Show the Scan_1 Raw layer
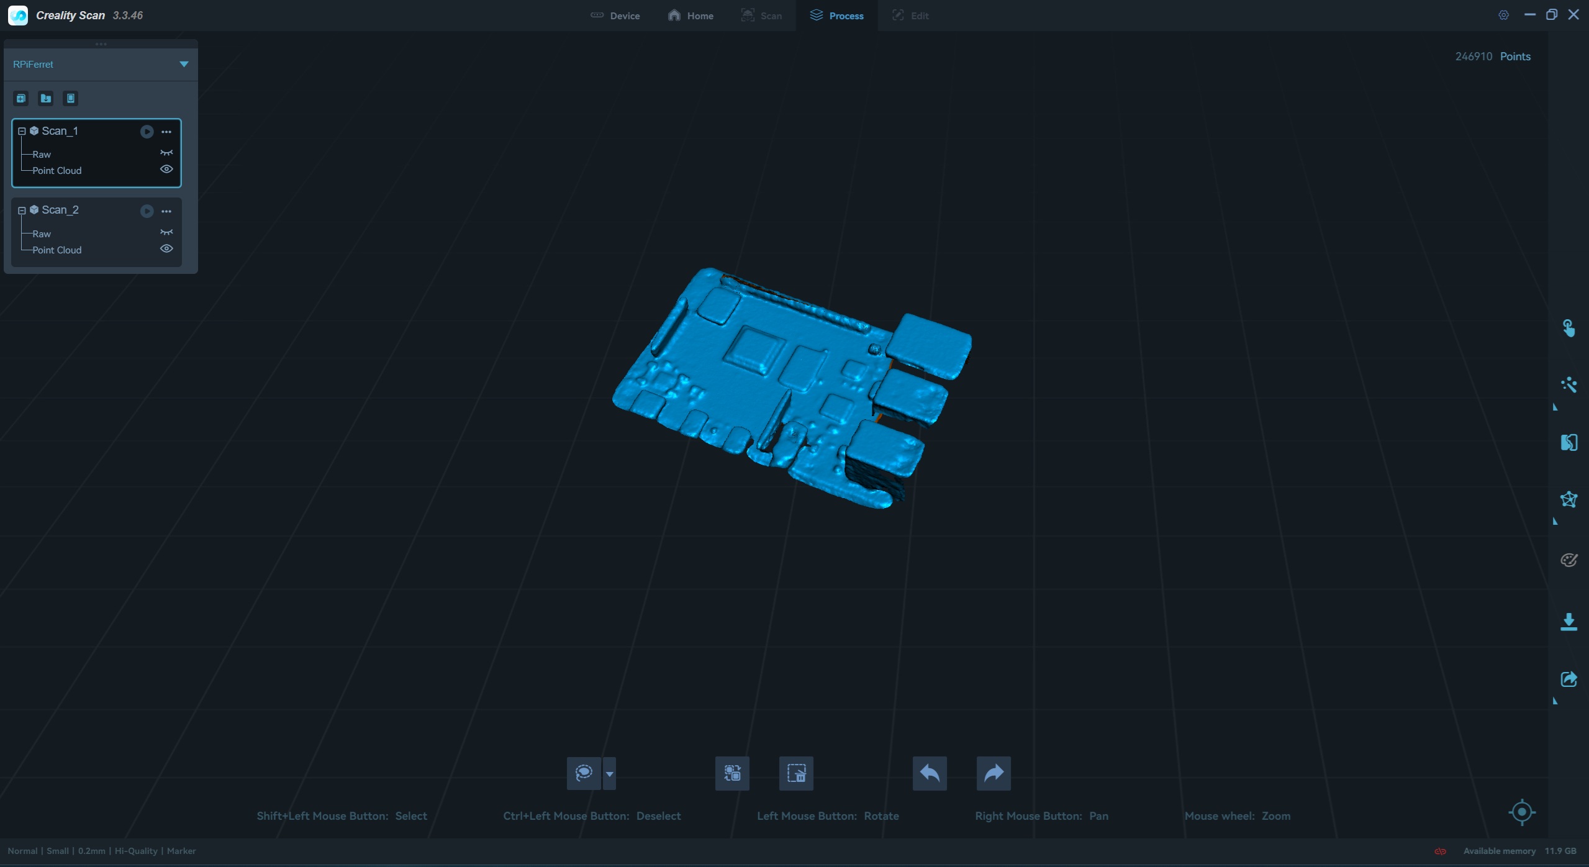The height and width of the screenshot is (867, 1589). (166, 153)
